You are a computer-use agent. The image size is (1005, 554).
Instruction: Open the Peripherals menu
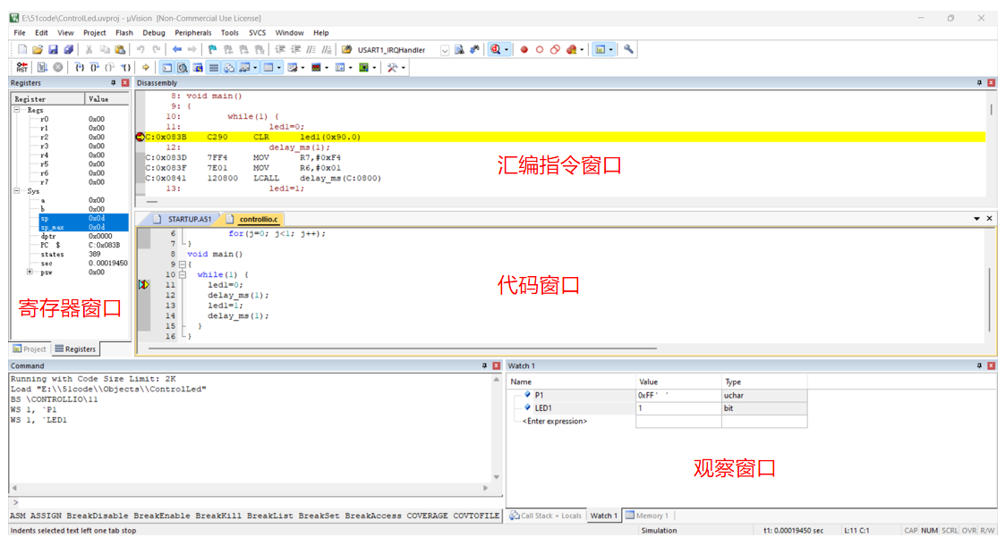pyautogui.click(x=192, y=33)
